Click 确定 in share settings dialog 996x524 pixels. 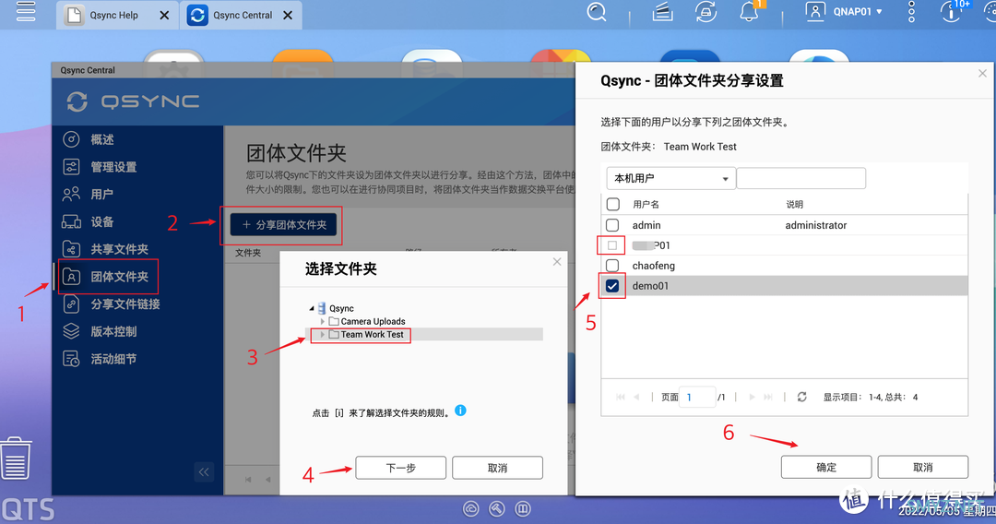(826, 468)
